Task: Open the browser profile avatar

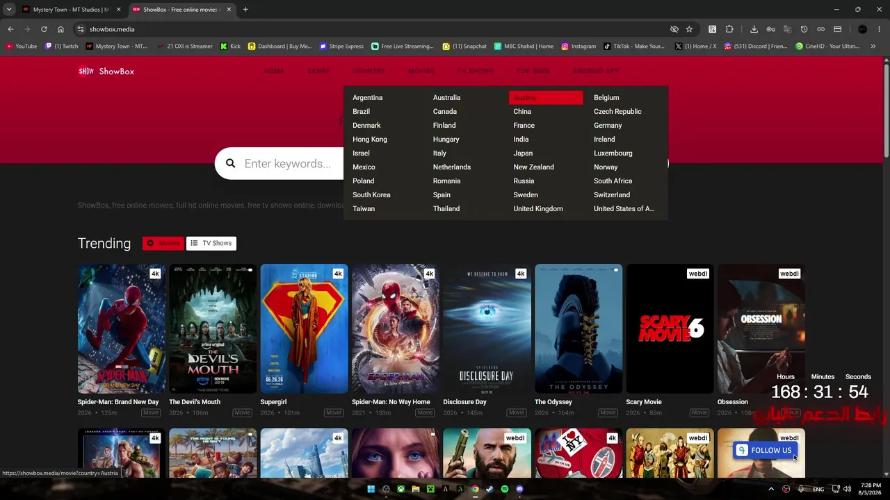Action: point(862,29)
